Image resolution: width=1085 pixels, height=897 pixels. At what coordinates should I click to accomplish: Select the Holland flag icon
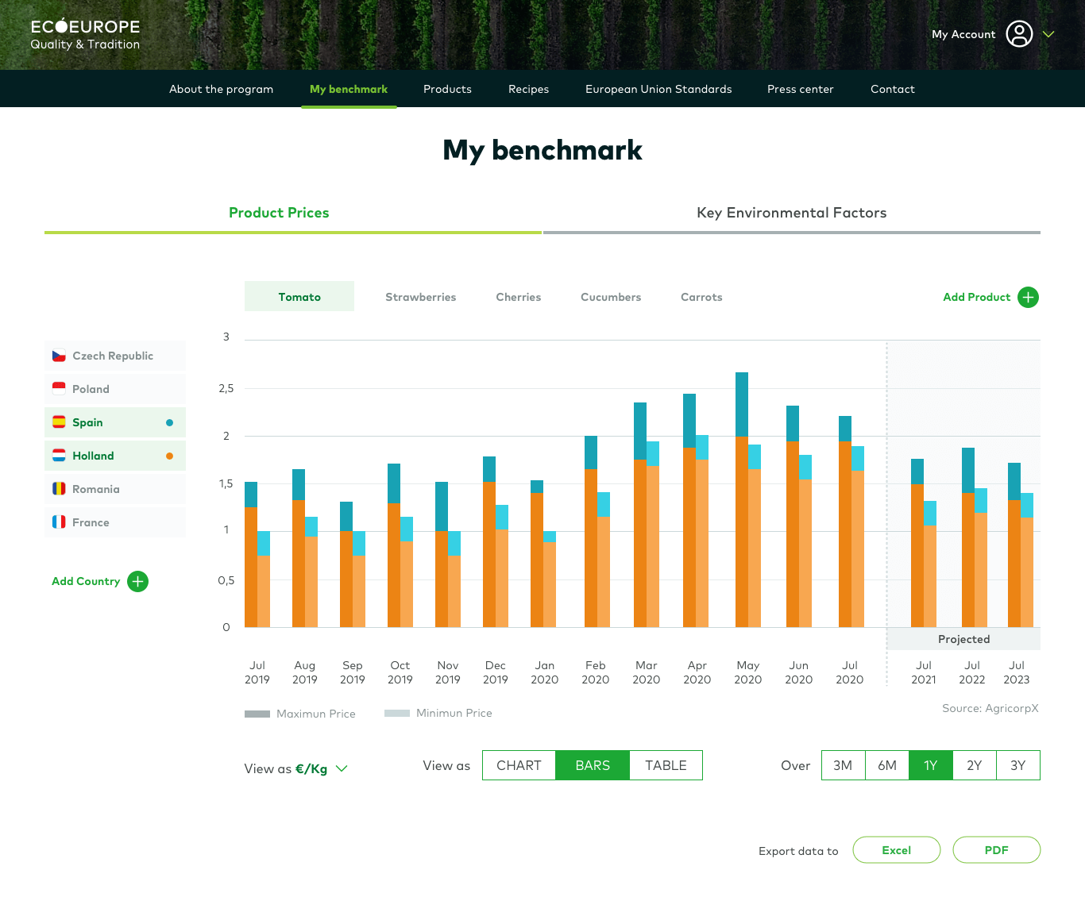[59, 456]
